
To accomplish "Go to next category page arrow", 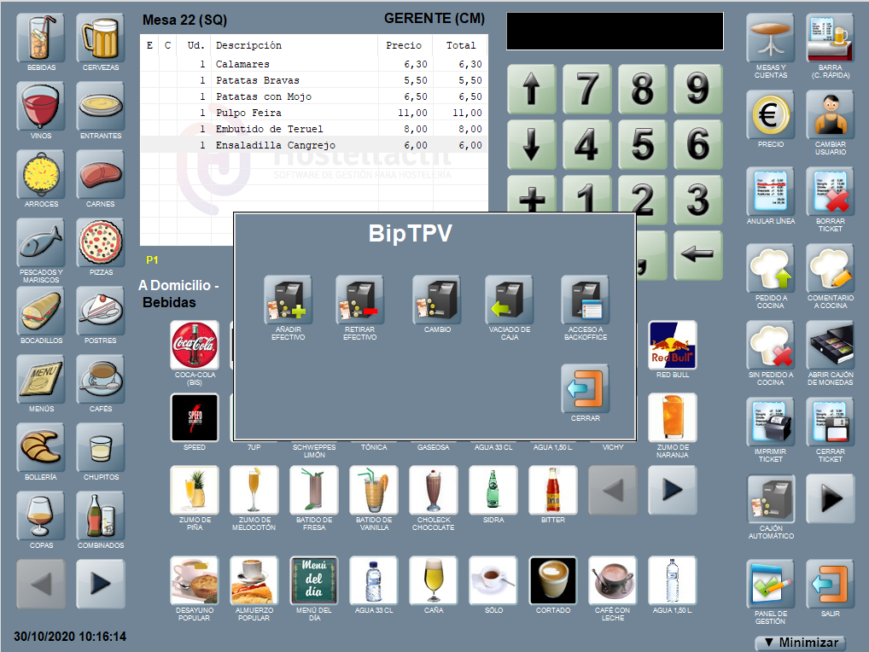I will (101, 584).
